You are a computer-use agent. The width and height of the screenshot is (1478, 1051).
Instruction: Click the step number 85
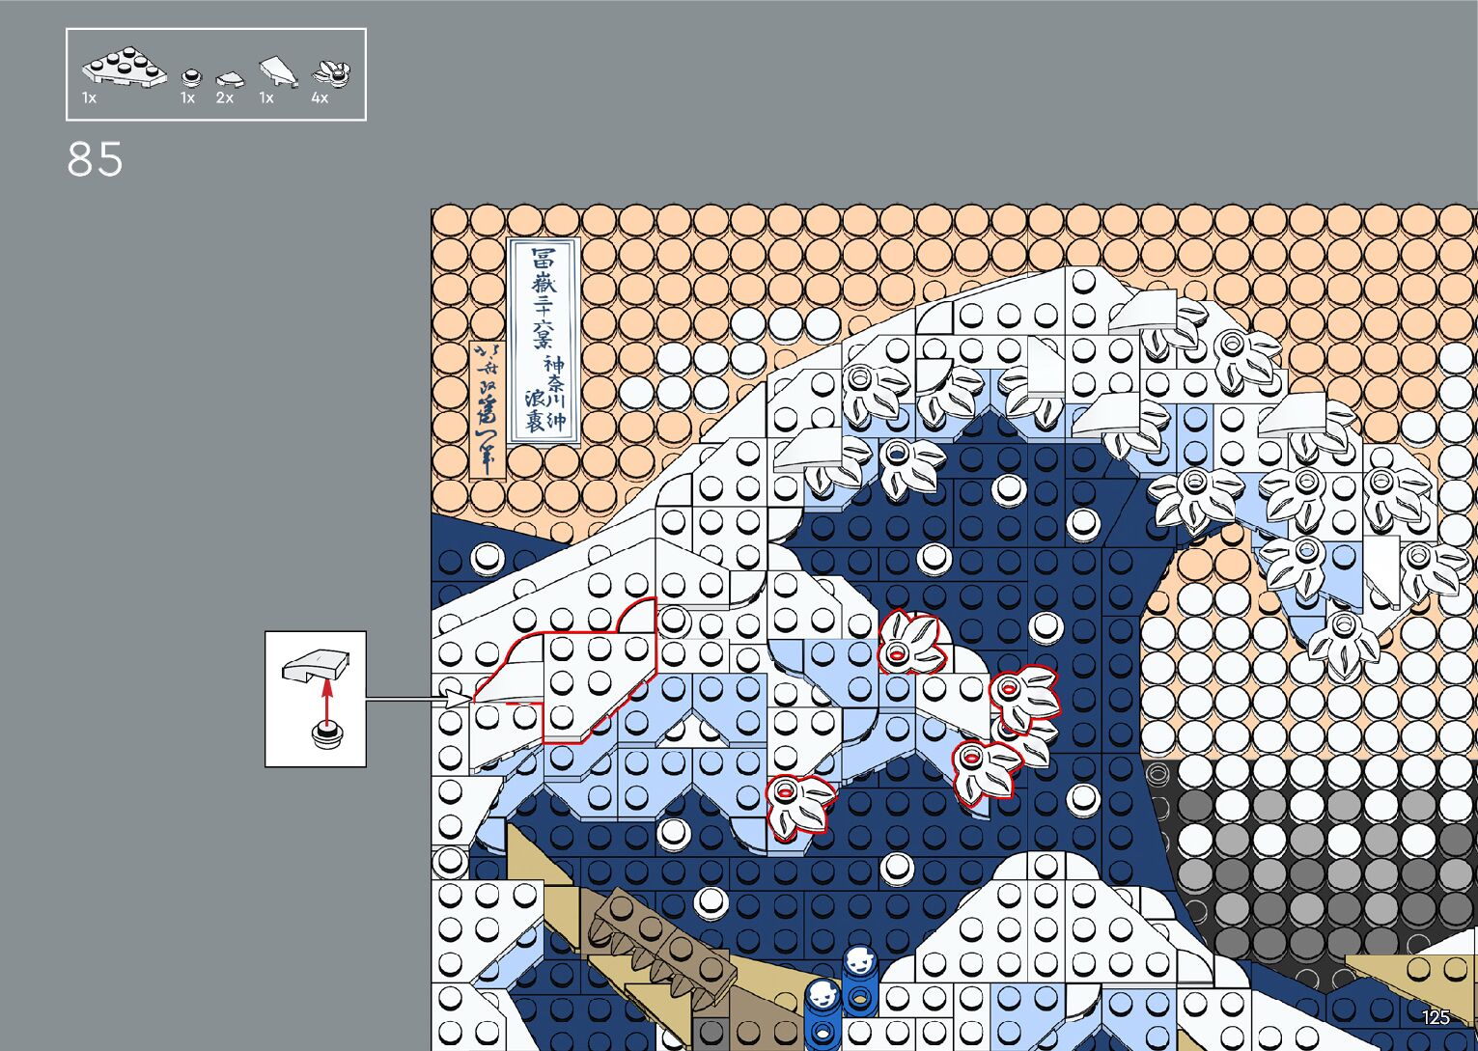[x=95, y=160]
